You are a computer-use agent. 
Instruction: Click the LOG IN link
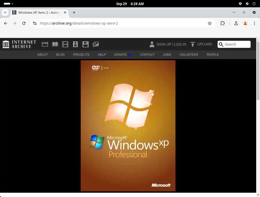(180, 44)
